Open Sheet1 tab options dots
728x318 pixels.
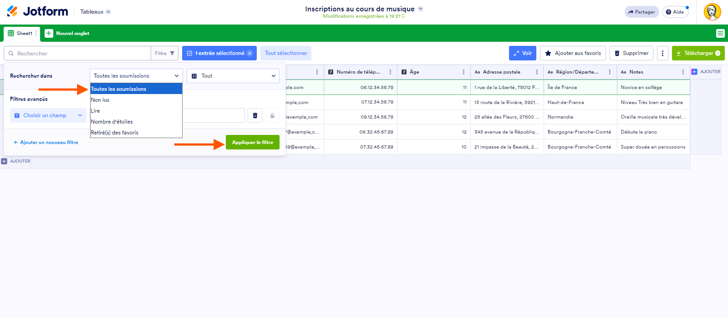[x=36, y=33]
